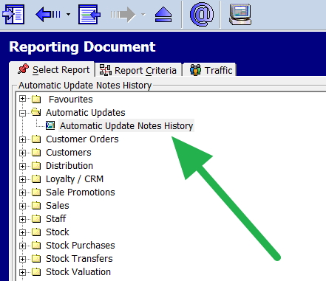Expand the Loyalty / CRM node

(x=22, y=179)
